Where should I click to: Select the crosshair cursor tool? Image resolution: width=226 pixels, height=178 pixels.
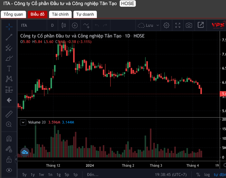click(x=9, y=27)
